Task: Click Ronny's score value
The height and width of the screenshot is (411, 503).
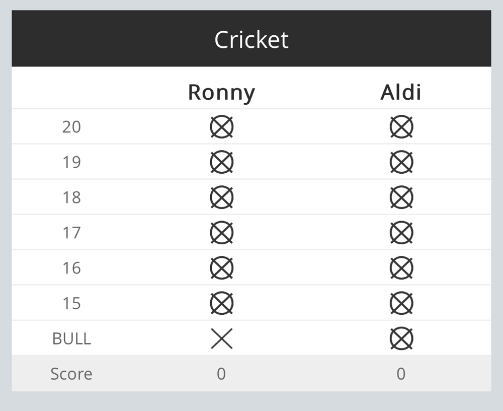Action: 221,374
